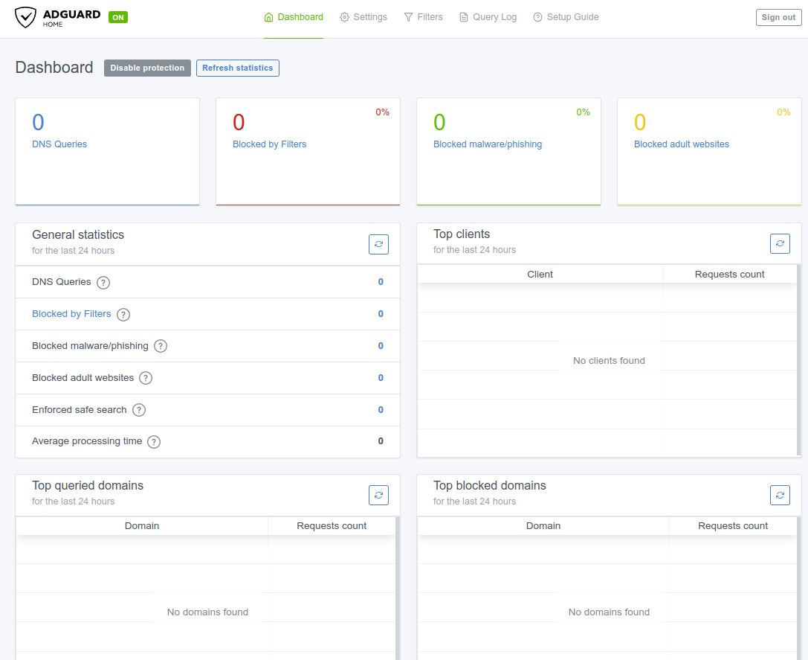Refresh the Top blocked domains panel
Viewport: 808px width, 660px height.
[780, 495]
